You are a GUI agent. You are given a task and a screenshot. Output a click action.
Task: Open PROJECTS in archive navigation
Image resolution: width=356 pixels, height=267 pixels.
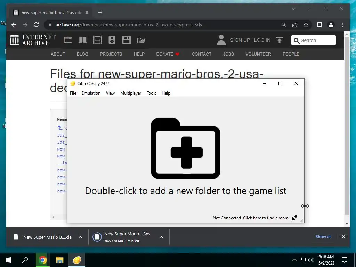tap(111, 54)
